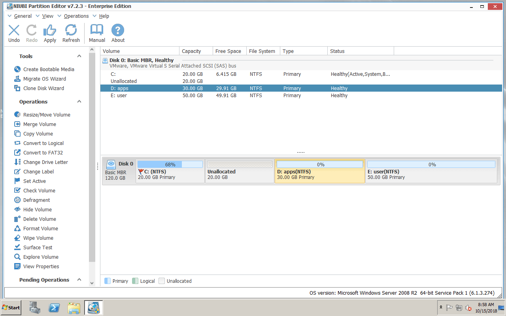
Task: Start Defragment operation
Action: pos(32,200)
